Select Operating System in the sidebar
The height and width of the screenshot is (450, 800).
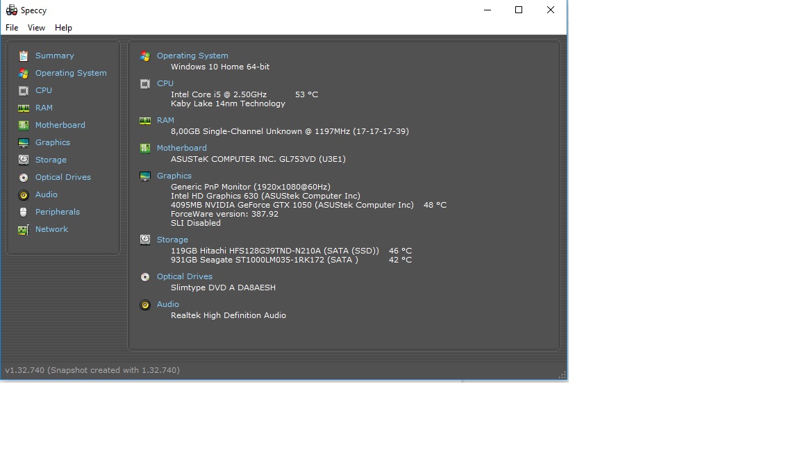pos(71,73)
